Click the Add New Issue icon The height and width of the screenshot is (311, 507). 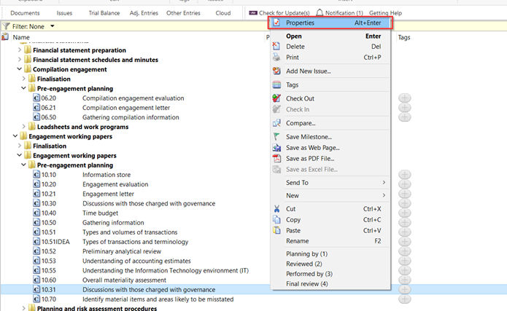pyautogui.click(x=276, y=71)
